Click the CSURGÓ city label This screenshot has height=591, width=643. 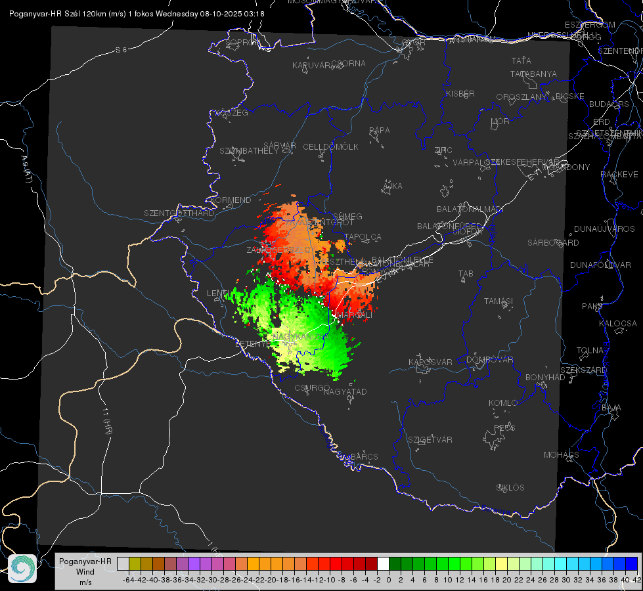[x=312, y=387]
